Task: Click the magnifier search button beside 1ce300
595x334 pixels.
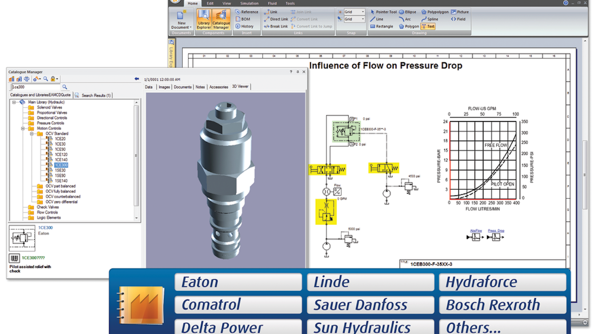Action: point(65,87)
